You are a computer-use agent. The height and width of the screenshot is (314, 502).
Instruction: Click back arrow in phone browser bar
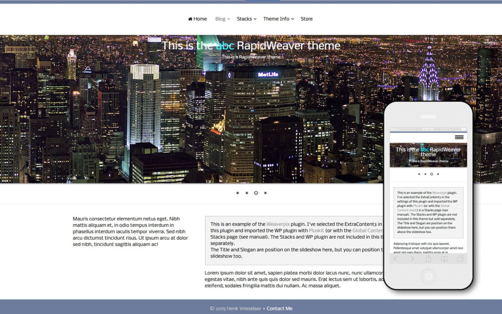click(x=395, y=259)
